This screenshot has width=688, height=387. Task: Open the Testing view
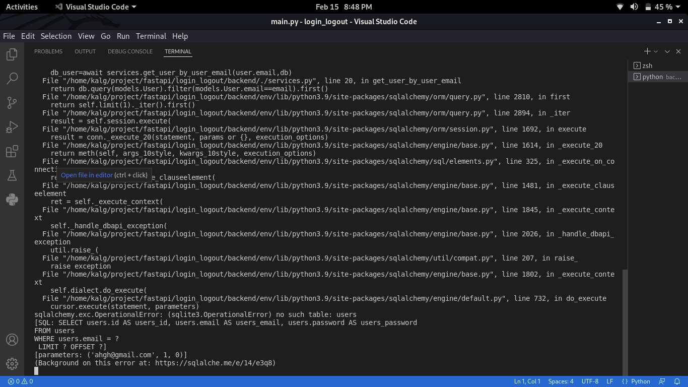[x=12, y=175]
